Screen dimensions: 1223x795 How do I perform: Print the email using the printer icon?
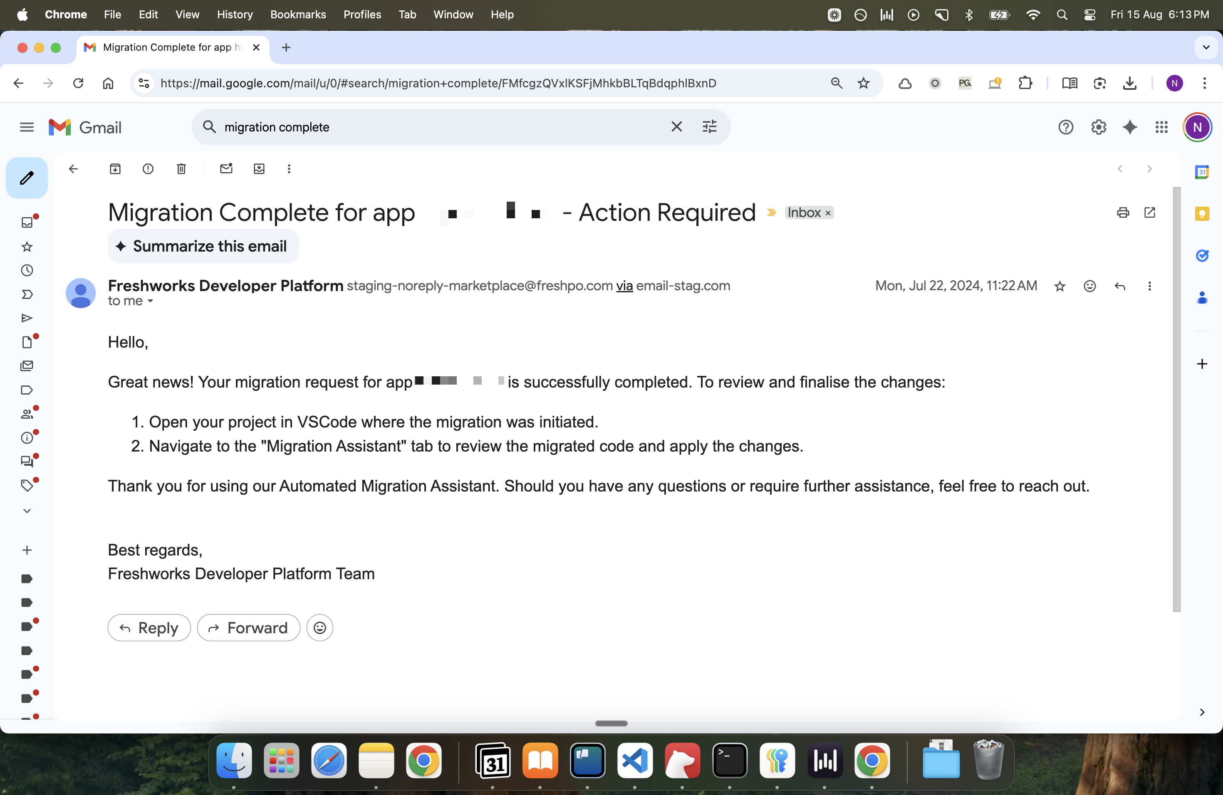click(1123, 212)
